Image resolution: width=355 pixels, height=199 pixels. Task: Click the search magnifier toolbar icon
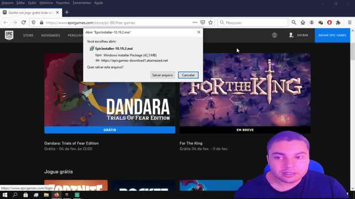tap(293, 23)
